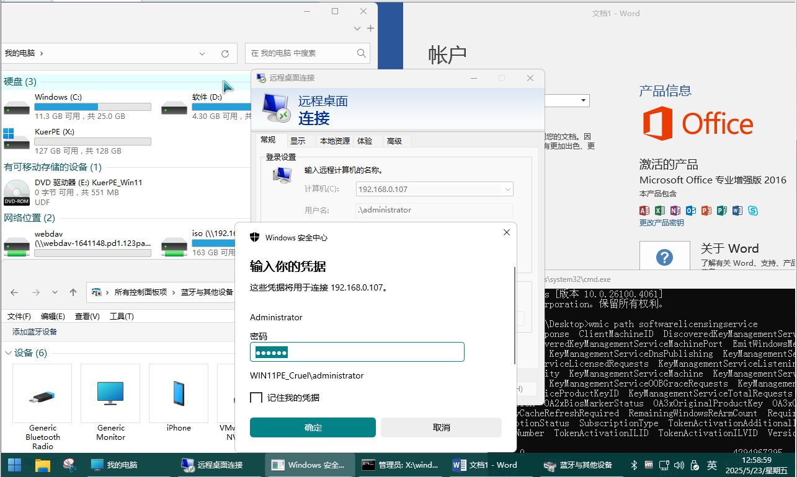Image resolution: width=797 pixels, height=477 pixels.
Task: Open the 文件(F) menu
Action: pos(19,317)
